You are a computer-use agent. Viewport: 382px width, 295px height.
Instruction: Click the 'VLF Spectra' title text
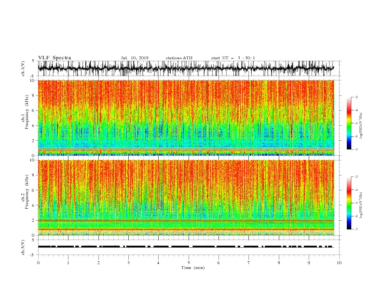[x=55, y=58]
